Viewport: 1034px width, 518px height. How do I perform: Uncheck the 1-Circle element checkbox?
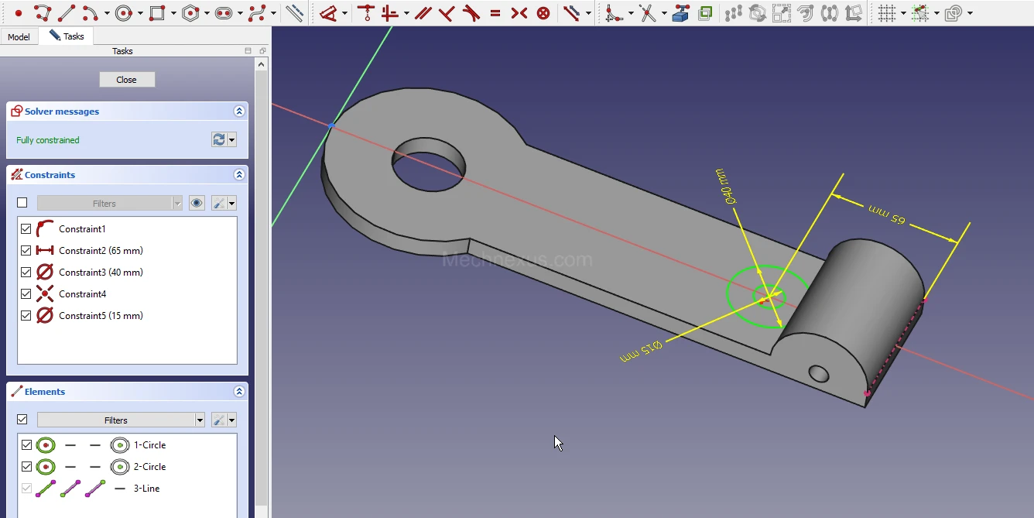coord(27,445)
